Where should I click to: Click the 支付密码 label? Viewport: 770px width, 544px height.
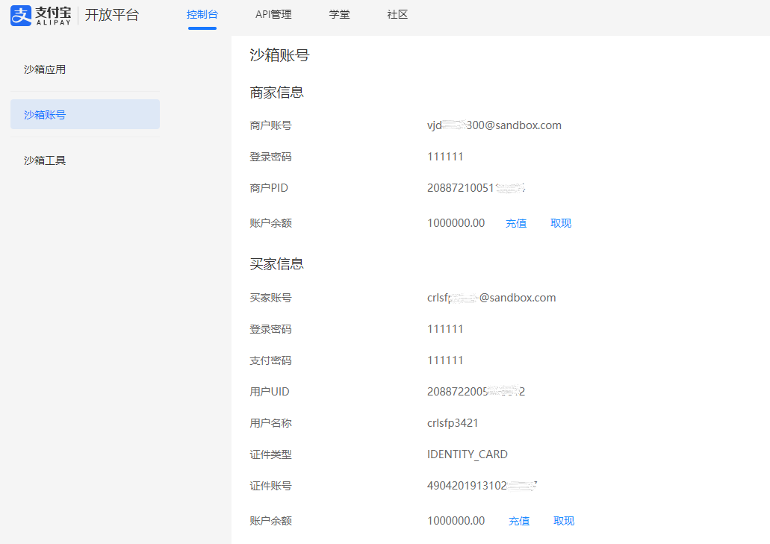tap(270, 360)
